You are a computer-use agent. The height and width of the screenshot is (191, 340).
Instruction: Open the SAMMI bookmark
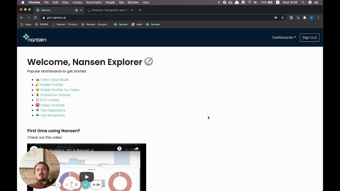[x=41, y=24]
